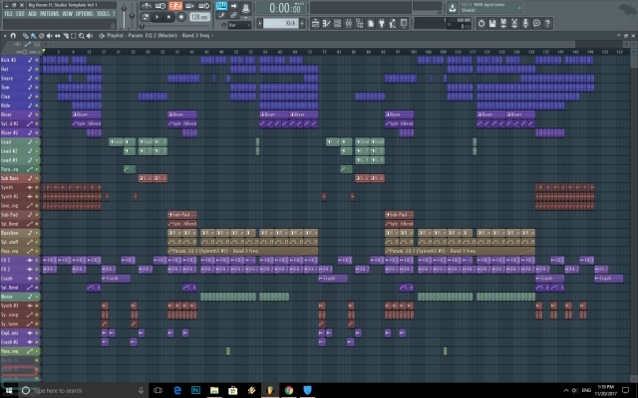
Task: Toggle the loop recording icon
Action: point(204,6)
